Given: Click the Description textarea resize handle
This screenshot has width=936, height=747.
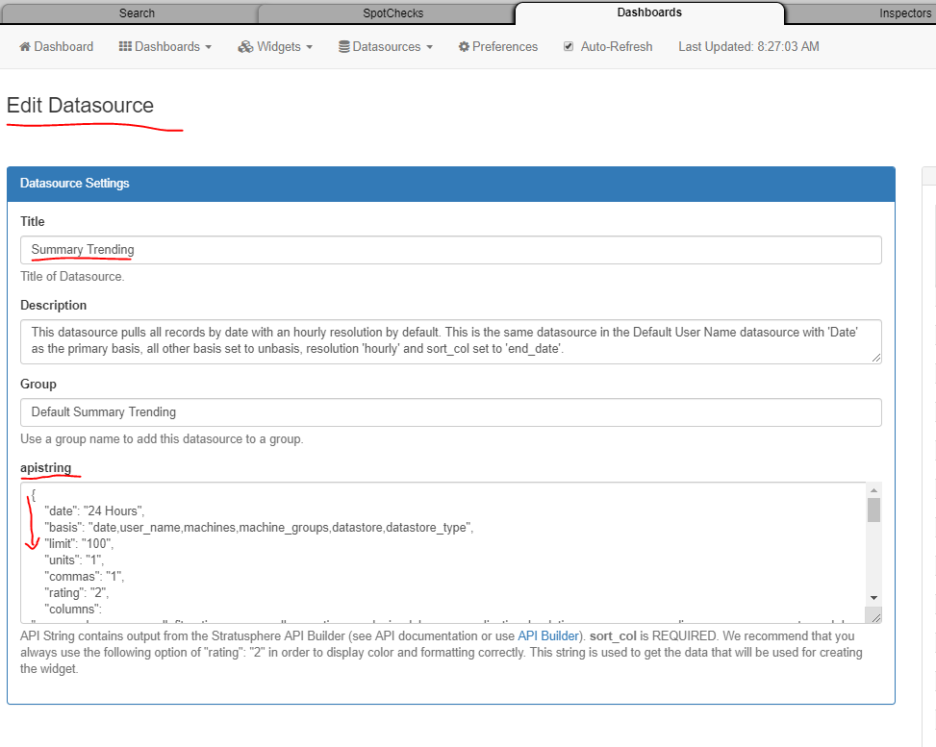Looking at the screenshot, I should pos(876,358).
